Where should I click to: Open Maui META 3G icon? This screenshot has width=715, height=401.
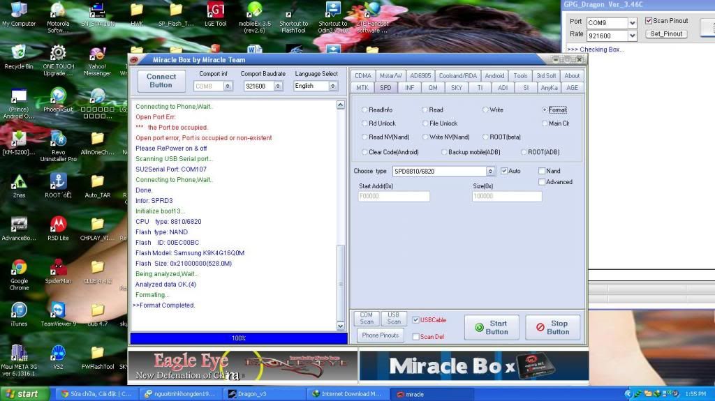pos(19,361)
